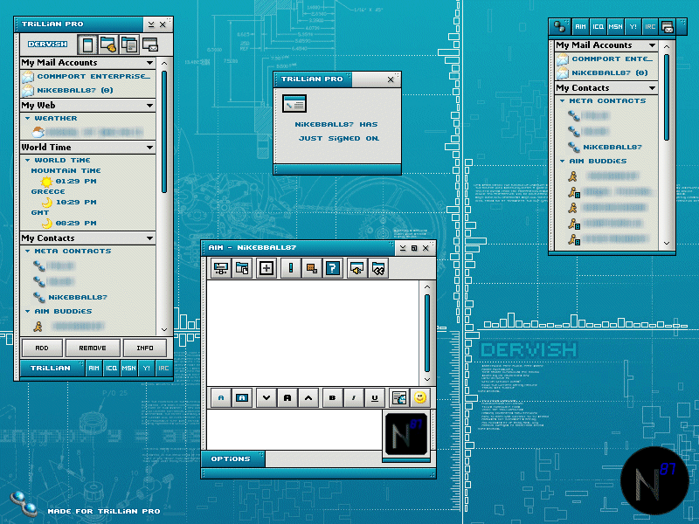
Task: Toggle italic formatting in chat window
Action: click(x=354, y=398)
